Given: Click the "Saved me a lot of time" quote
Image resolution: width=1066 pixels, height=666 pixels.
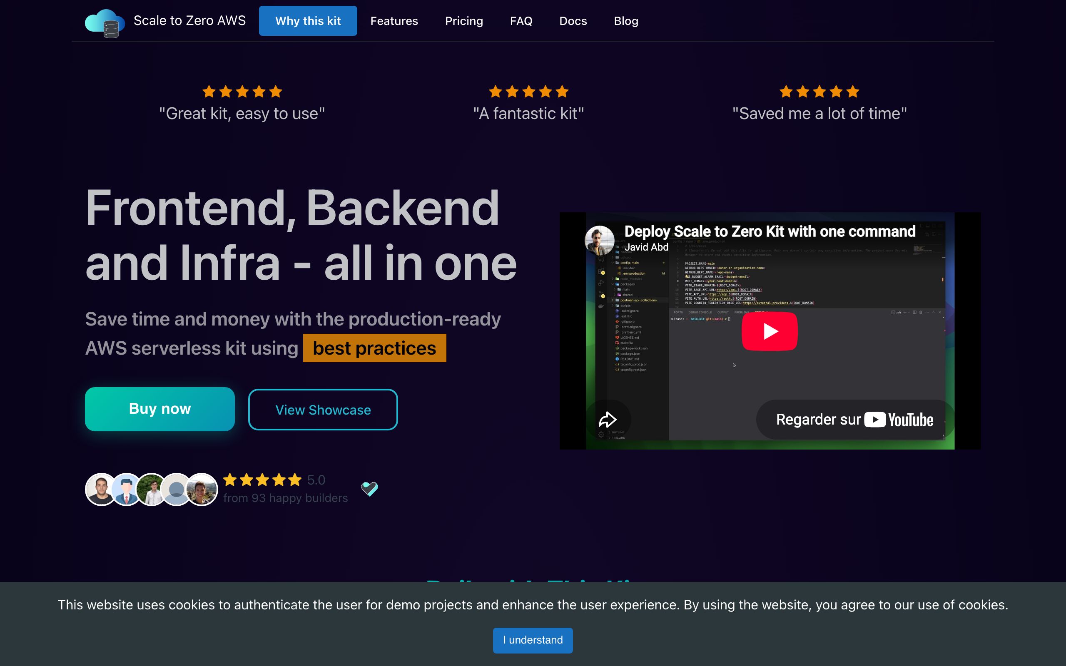Looking at the screenshot, I should 819,114.
